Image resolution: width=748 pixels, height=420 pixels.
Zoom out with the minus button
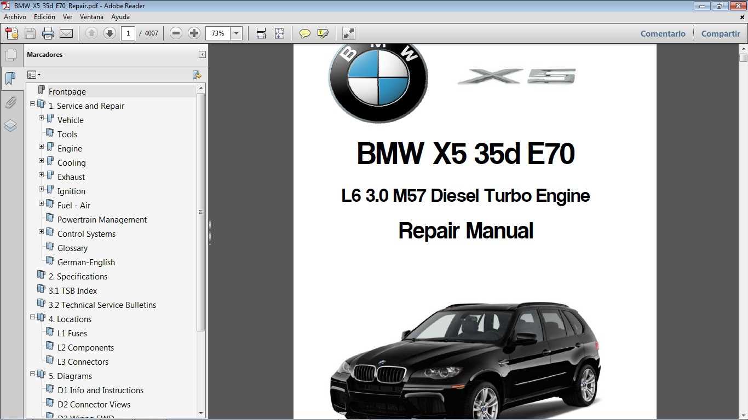point(176,33)
